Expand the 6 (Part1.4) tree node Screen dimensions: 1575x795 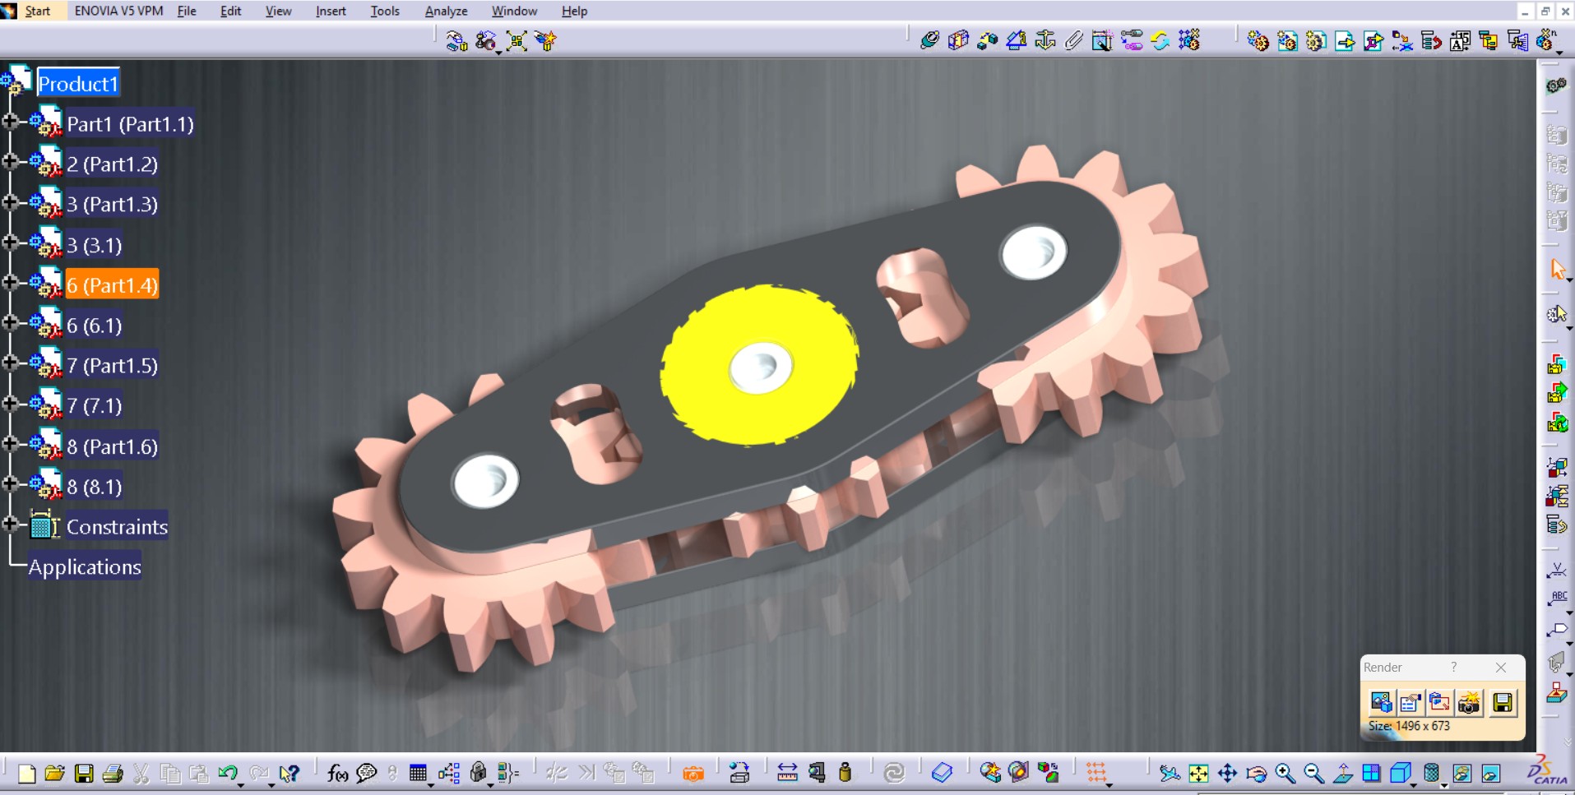pos(10,283)
